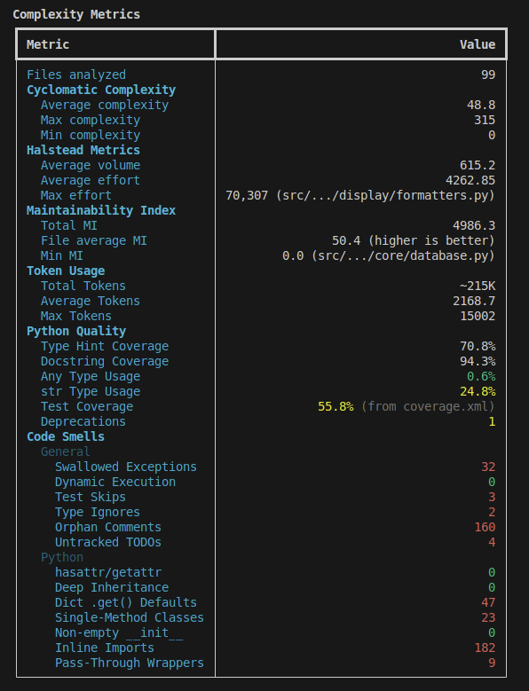
Task: Select the 'Deprecations' label
Action: pyautogui.click(x=83, y=421)
